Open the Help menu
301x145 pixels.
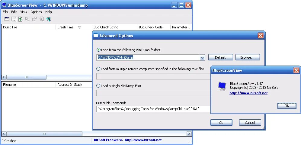[x=48, y=12]
